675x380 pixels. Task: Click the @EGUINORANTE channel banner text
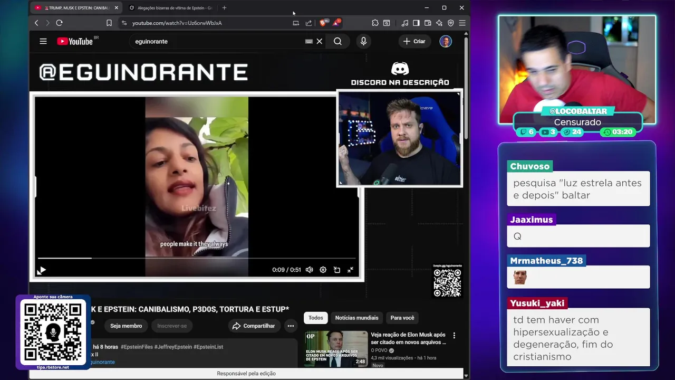pyautogui.click(x=143, y=73)
